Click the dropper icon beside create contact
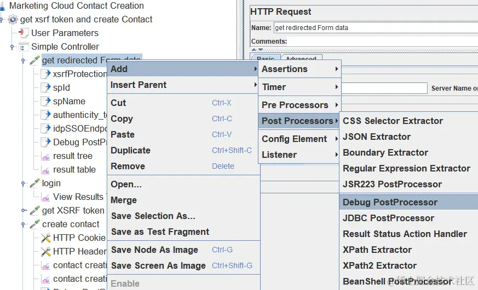This screenshot has width=478, height=290. (x=34, y=224)
